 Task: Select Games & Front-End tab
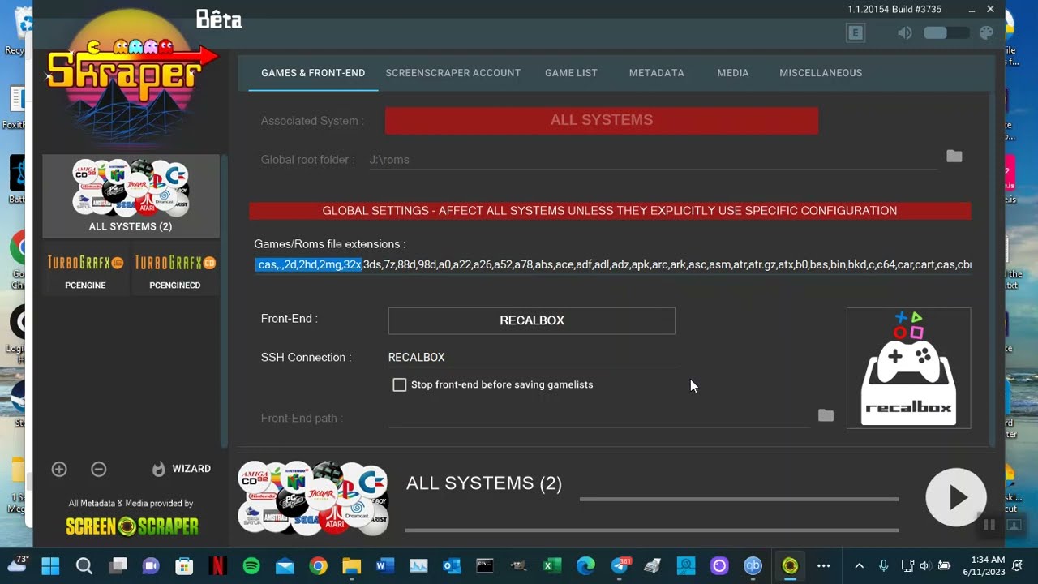point(313,73)
